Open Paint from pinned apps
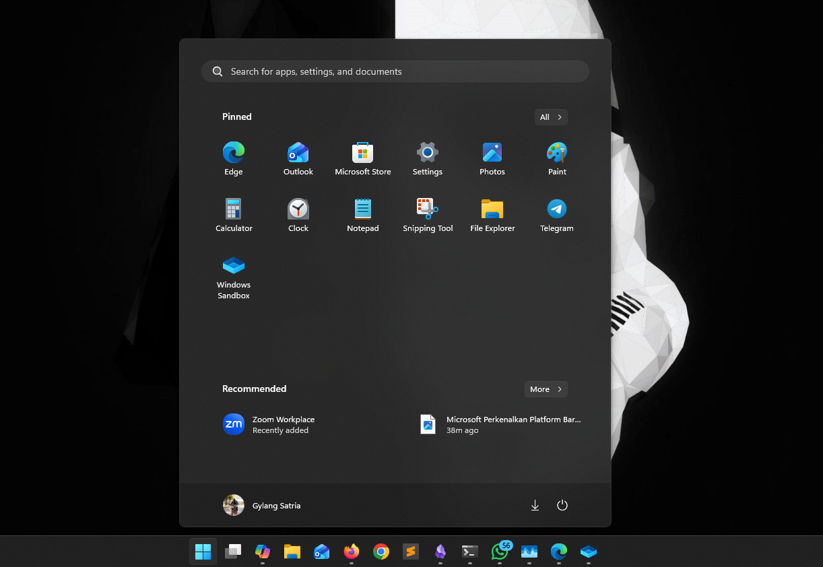Screen dimensions: 823x567 click(x=556, y=158)
